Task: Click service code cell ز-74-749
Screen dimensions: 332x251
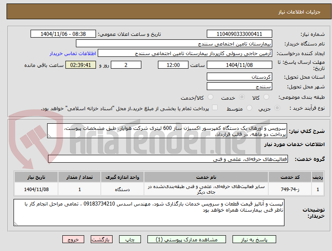Action: pyautogui.click(x=290, y=189)
